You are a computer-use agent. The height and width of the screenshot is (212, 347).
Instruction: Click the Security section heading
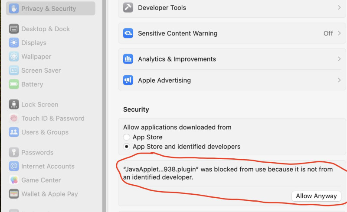[x=136, y=109]
